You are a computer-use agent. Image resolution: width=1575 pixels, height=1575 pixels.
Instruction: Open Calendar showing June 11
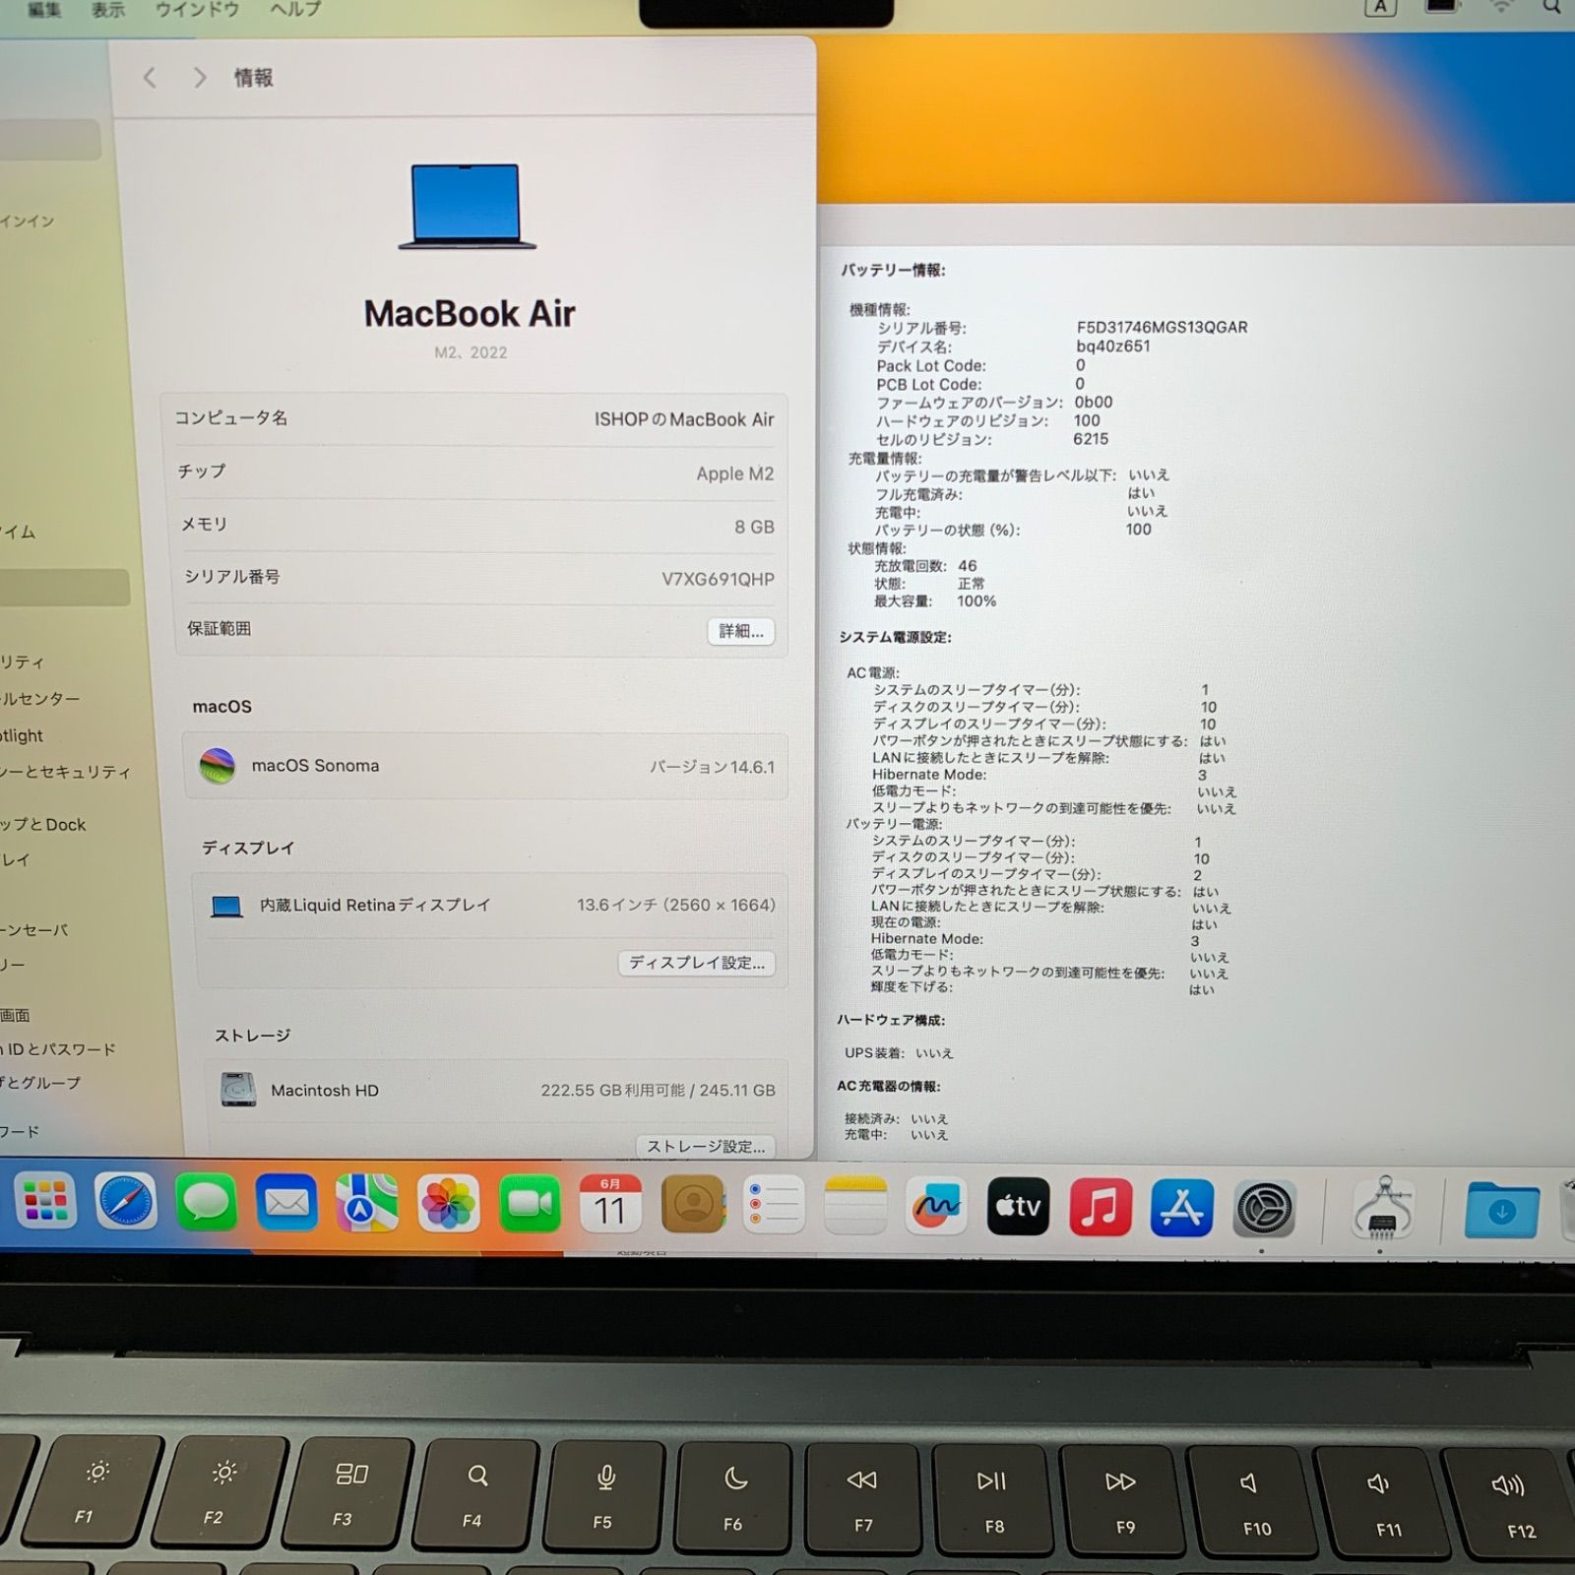[610, 1205]
